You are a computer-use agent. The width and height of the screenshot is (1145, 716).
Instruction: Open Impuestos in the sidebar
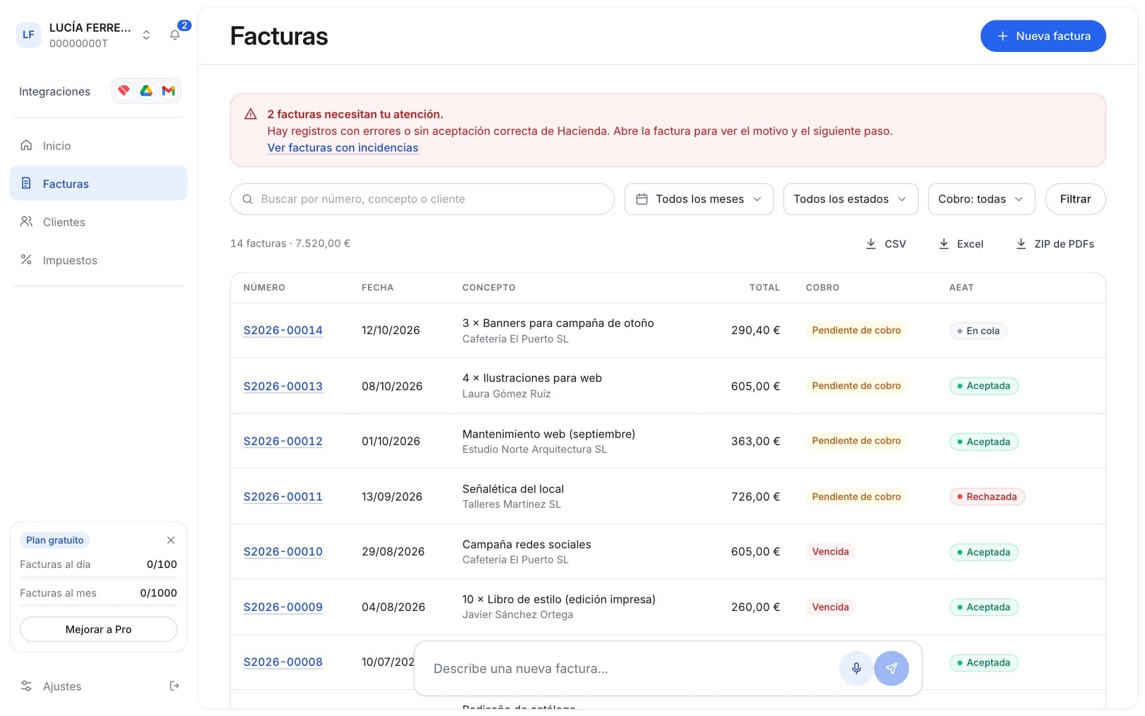click(98, 260)
